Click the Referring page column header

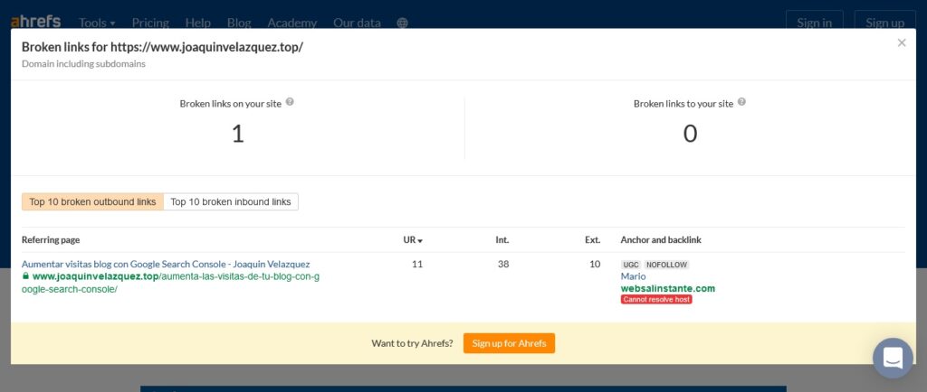pyautogui.click(x=51, y=240)
